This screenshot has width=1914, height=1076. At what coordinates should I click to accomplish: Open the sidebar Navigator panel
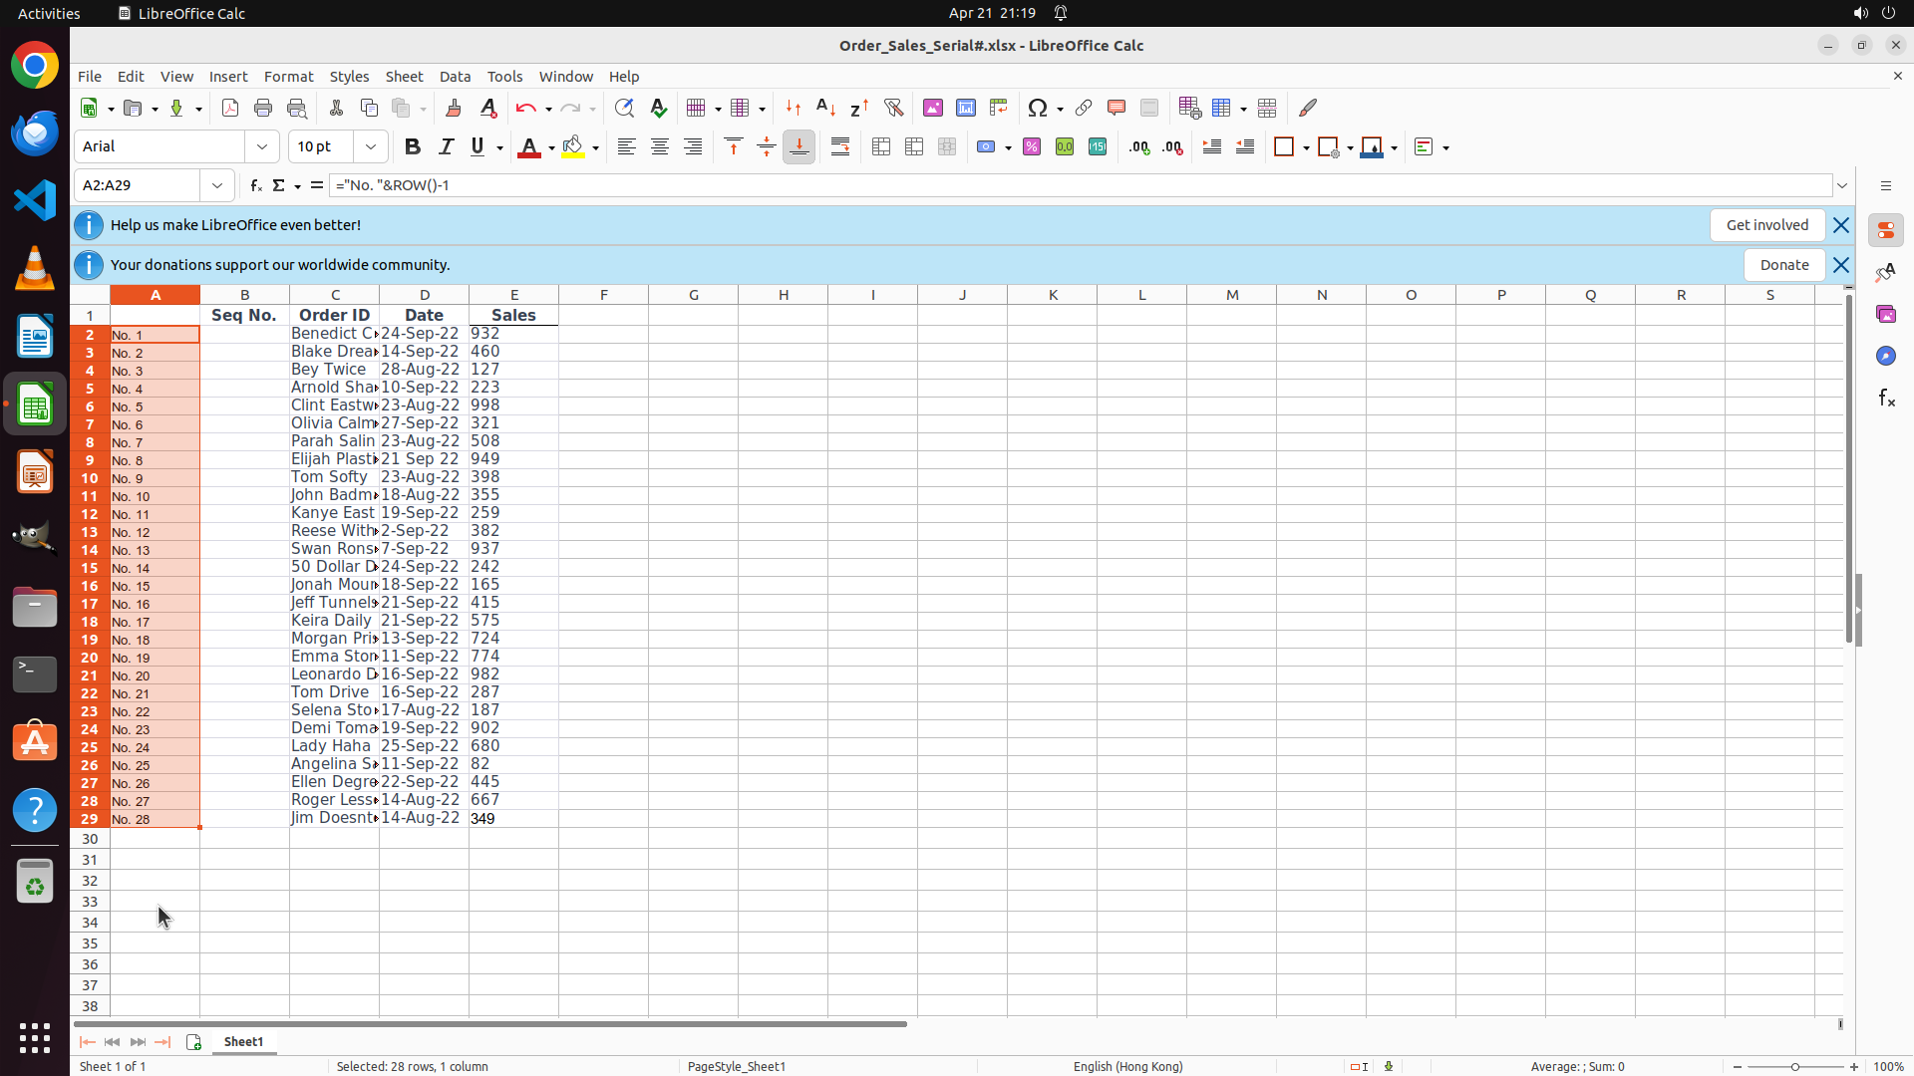1885,356
